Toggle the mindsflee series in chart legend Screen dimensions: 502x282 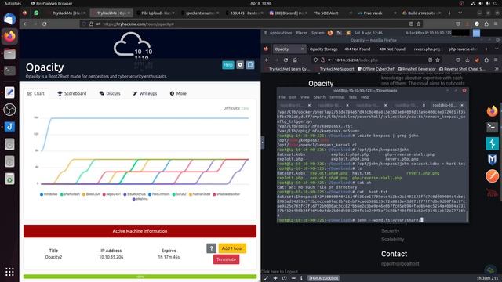[49, 194]
